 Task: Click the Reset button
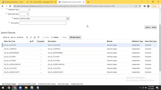pos(154,27)
